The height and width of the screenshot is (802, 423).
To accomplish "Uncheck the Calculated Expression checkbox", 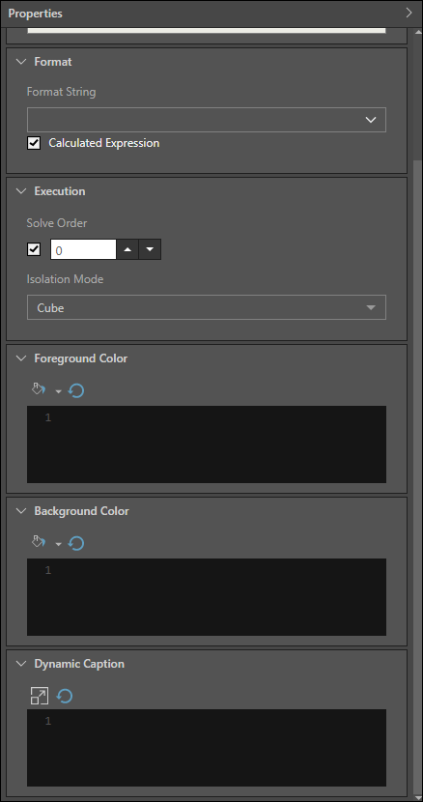I will coord(34,143).
